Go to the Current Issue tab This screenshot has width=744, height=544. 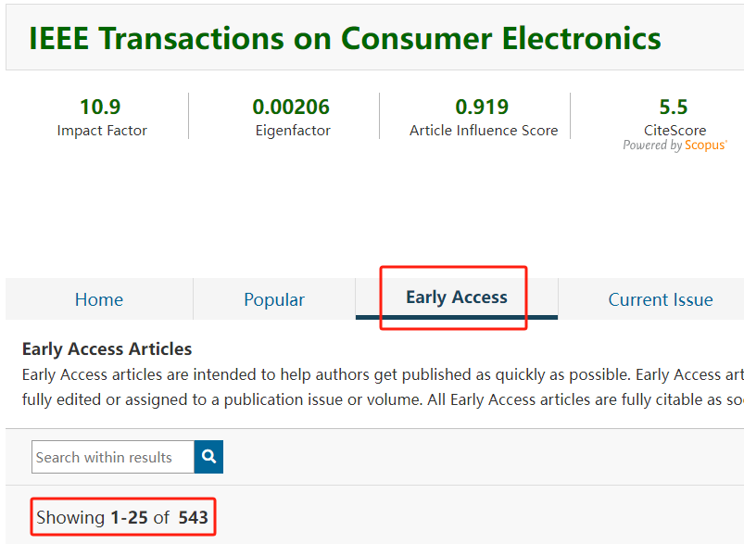tap(660, 299)
